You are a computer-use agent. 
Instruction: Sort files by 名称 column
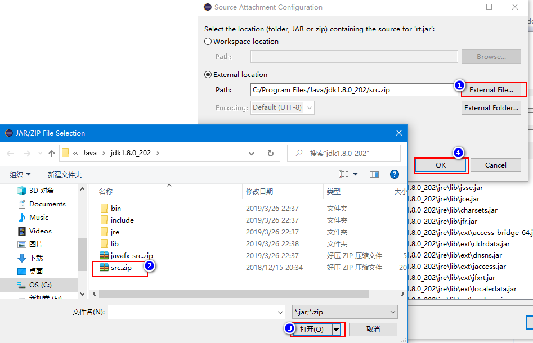click(105, 192)
